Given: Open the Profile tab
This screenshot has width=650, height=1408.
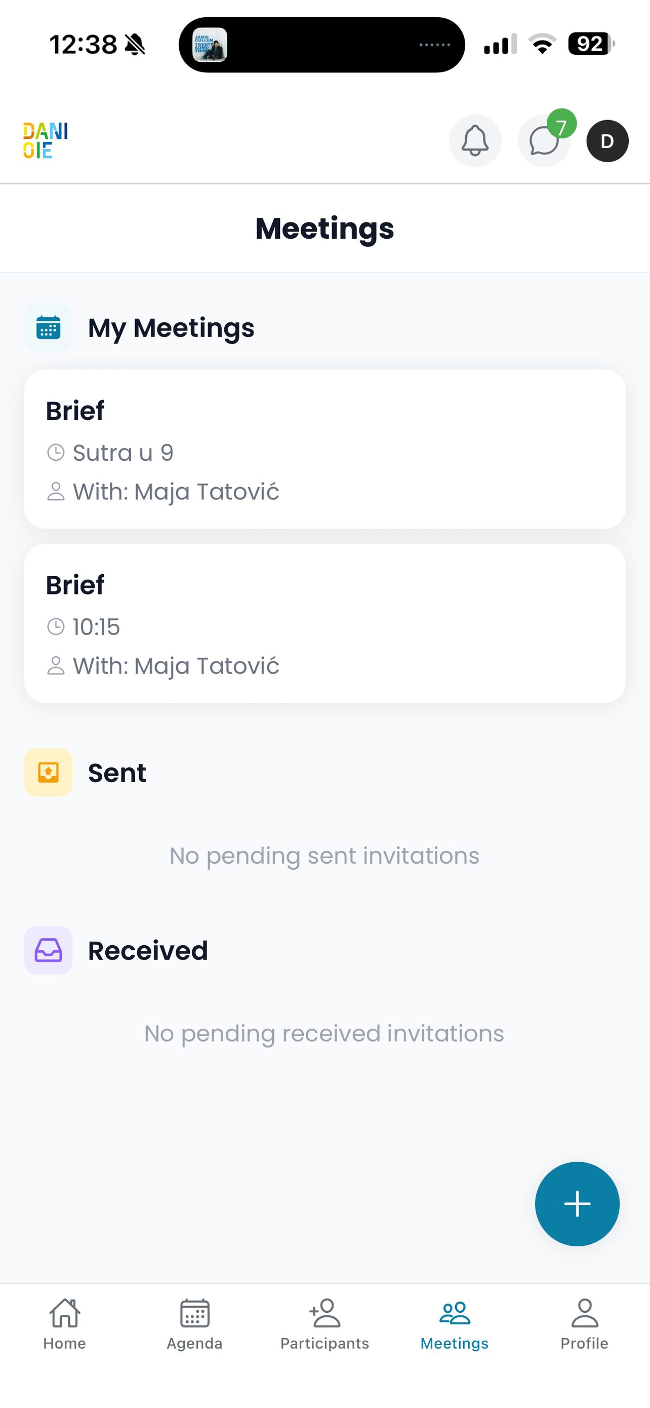Looking at the screenshot, I should point(584,1324).
